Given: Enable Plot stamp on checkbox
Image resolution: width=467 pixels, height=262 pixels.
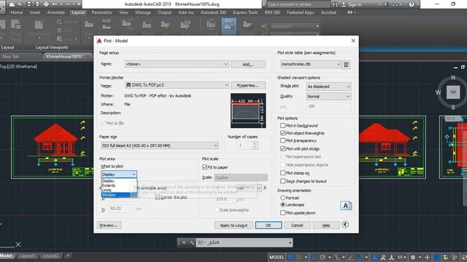Looking at the screenshot, I should click(x=282, y=172).
